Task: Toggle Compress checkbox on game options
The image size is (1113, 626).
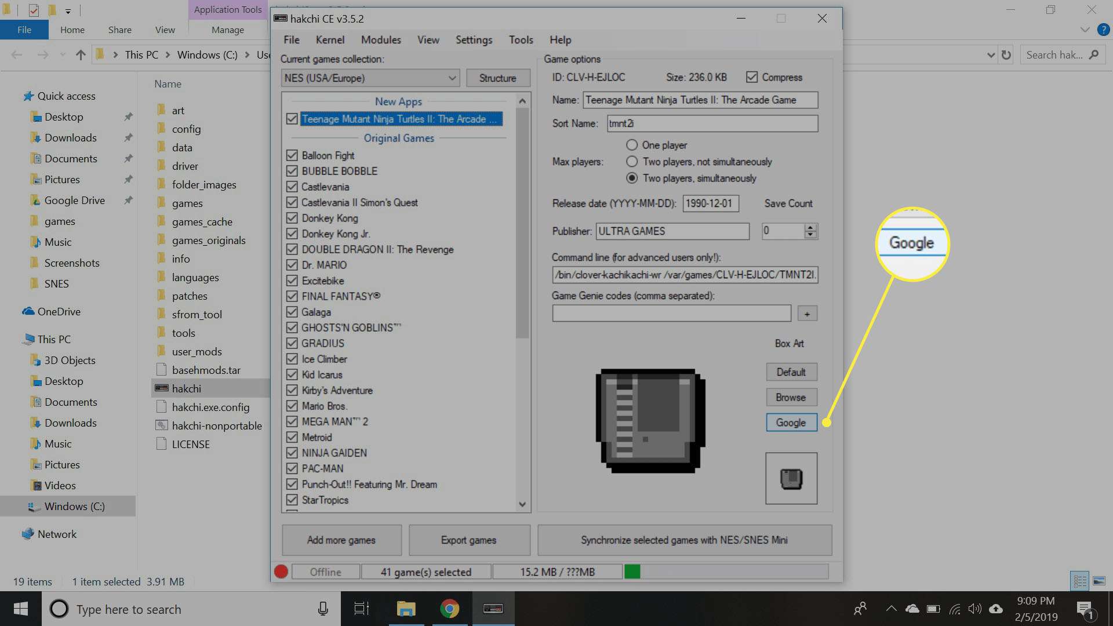Action: [751, 77]
